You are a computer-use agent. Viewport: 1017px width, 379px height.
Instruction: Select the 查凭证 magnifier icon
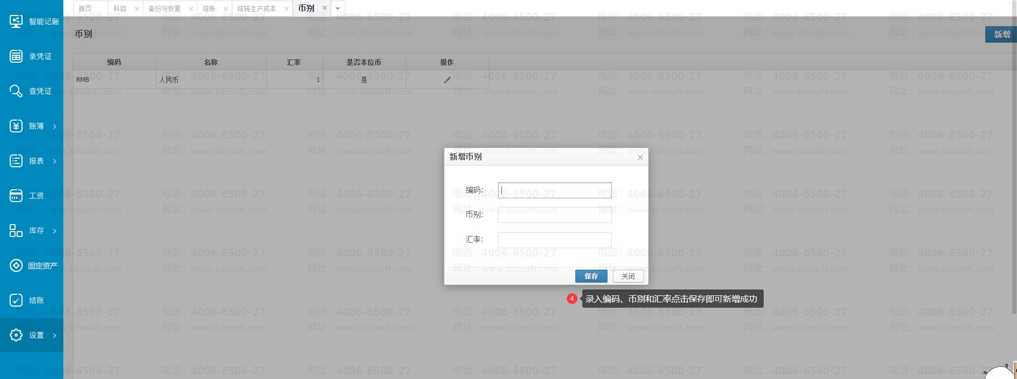click(16, 91)
